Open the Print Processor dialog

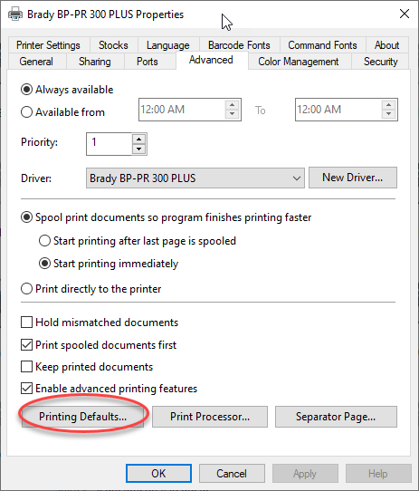point(210,417)
